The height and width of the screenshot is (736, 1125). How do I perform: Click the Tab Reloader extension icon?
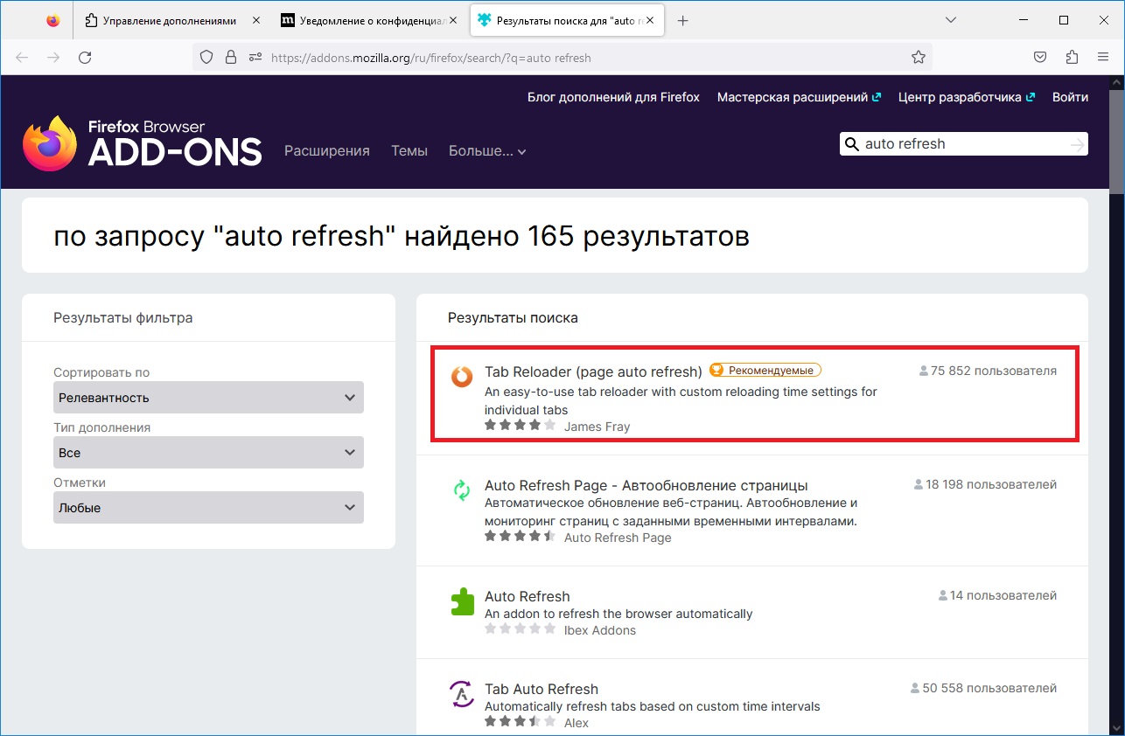point(461,377)
